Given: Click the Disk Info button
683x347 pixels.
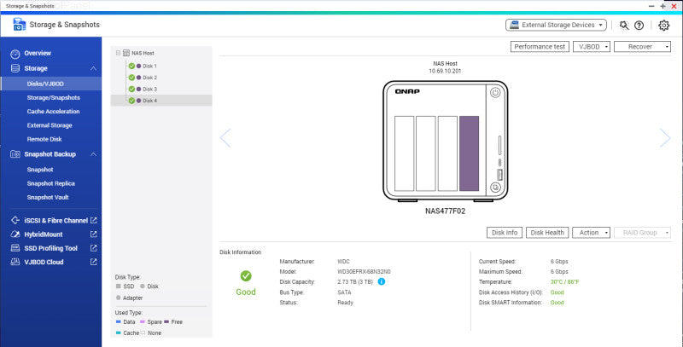Looking at the screenshot, I should 505,233.
